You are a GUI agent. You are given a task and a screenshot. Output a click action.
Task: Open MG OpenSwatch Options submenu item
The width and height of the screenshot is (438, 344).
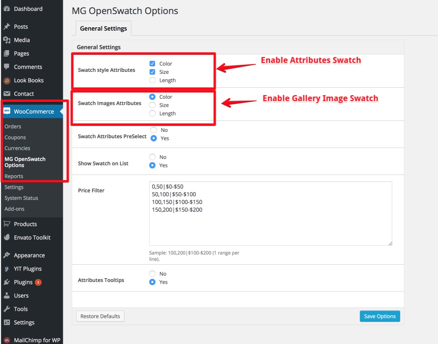coord(25,162)
